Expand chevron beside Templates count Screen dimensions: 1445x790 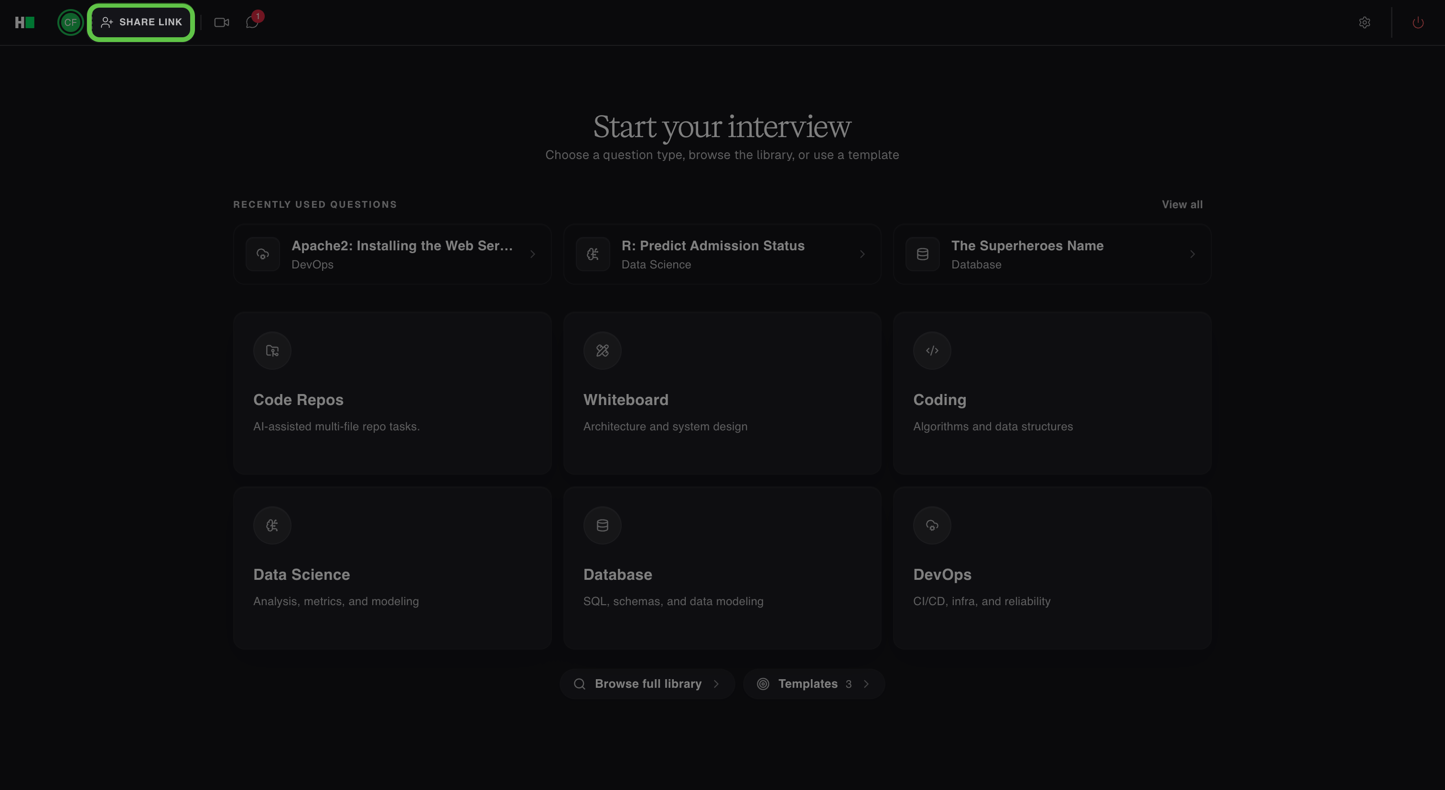pos(867,684)
